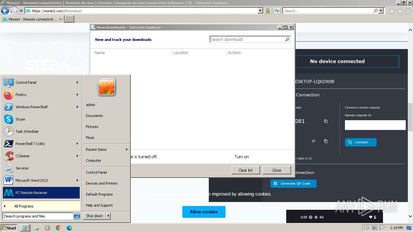Open PC Remote Receiver from Start menu
This screenshot has height=232, width=413.
(41, 193)
